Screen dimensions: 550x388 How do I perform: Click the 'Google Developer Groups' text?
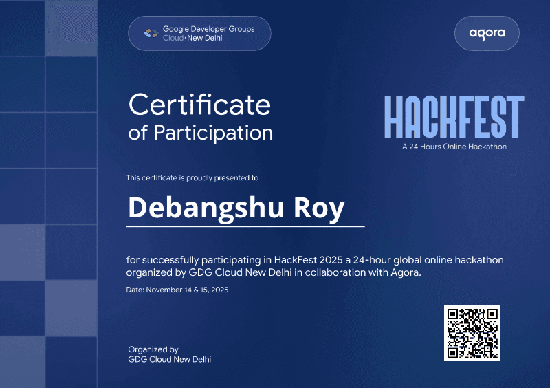click(x=209, y=29)
